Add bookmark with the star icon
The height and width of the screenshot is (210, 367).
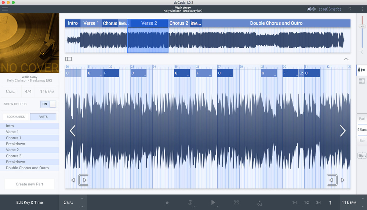coord(167,203)
